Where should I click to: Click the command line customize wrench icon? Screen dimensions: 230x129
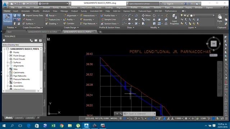[121, 114]
